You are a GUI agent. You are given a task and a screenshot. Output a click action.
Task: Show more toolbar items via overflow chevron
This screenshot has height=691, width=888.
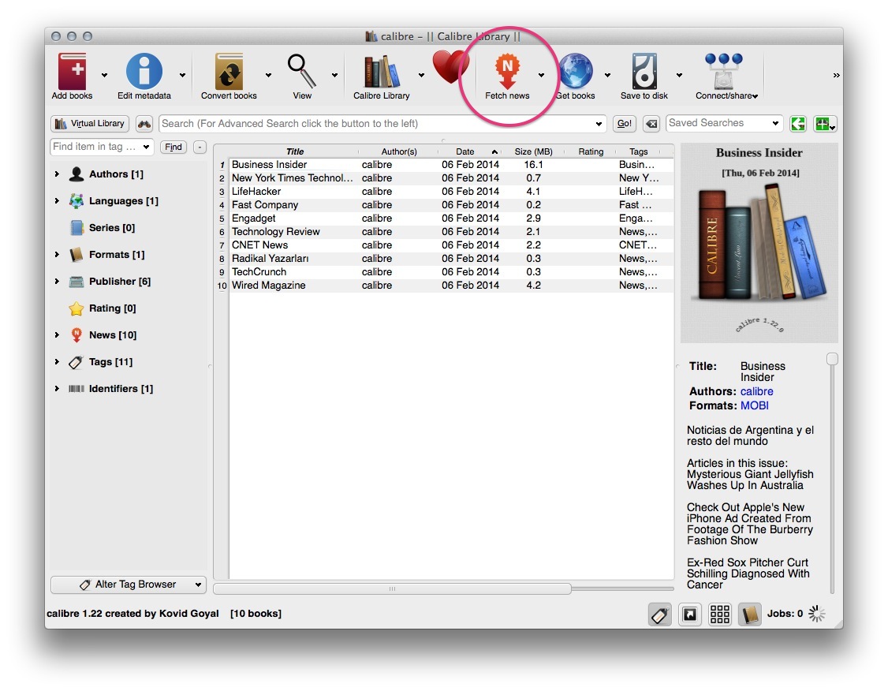tap(836, 75)
